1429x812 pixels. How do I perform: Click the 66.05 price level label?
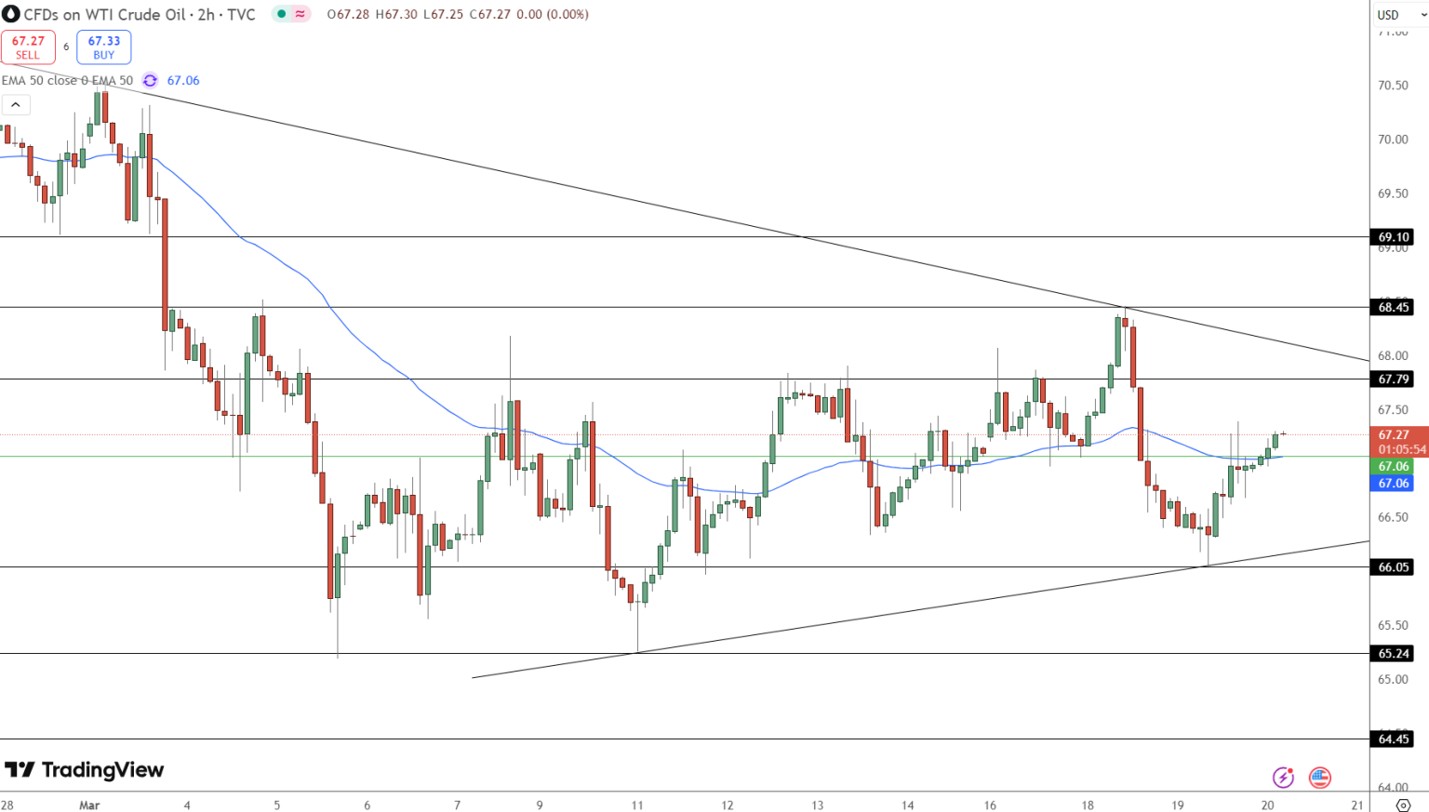[1394, 566]
